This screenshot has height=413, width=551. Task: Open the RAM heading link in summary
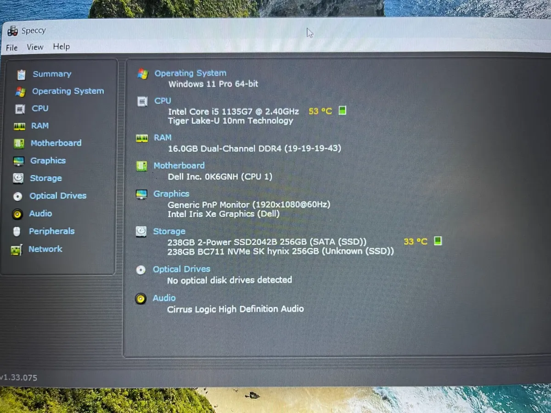point(163,137)
